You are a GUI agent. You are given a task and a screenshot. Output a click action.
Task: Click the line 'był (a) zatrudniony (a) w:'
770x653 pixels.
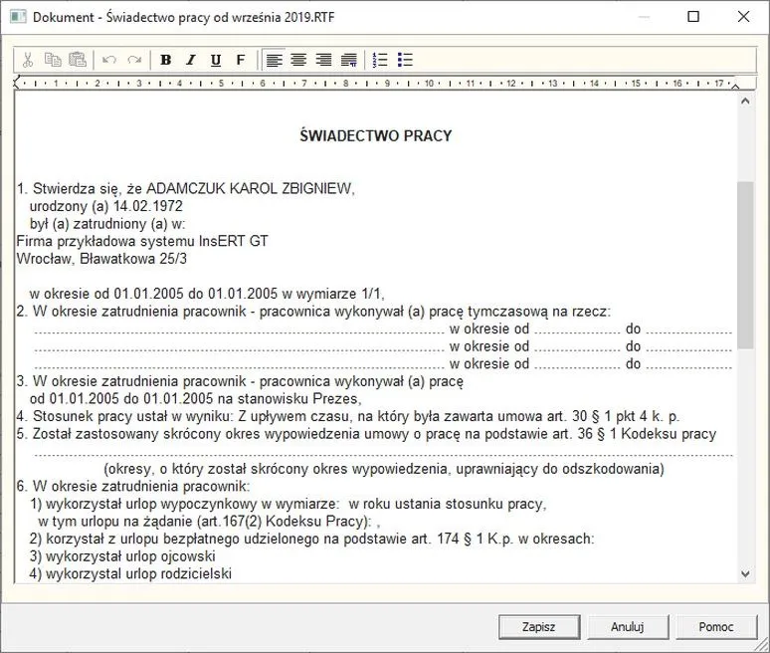pos(107,224)
